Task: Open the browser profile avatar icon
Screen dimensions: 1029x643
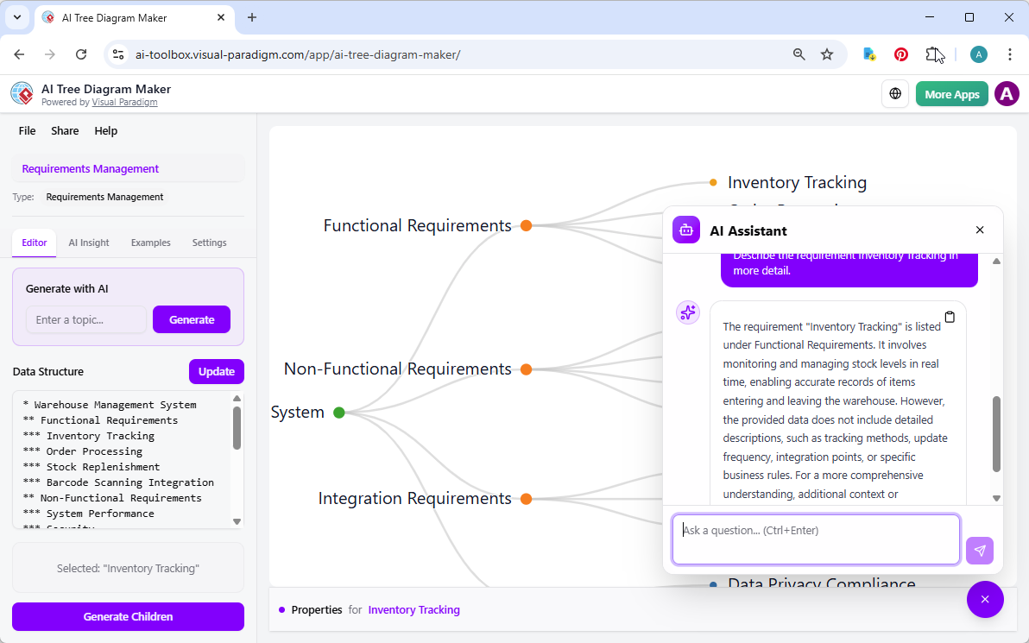Action: [x=978, y=54]
